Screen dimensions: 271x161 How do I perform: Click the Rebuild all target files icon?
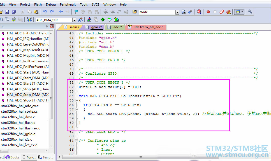tap(7, 20)
